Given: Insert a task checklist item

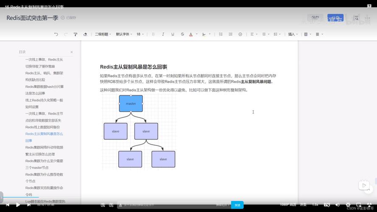Looking at the screenshot, I should click(x=240, y=34).
